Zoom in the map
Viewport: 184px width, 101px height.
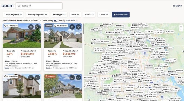click(181, 26)
